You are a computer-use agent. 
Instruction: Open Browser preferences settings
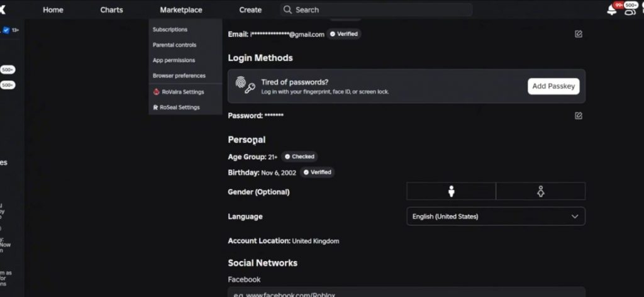coord(179,76)
